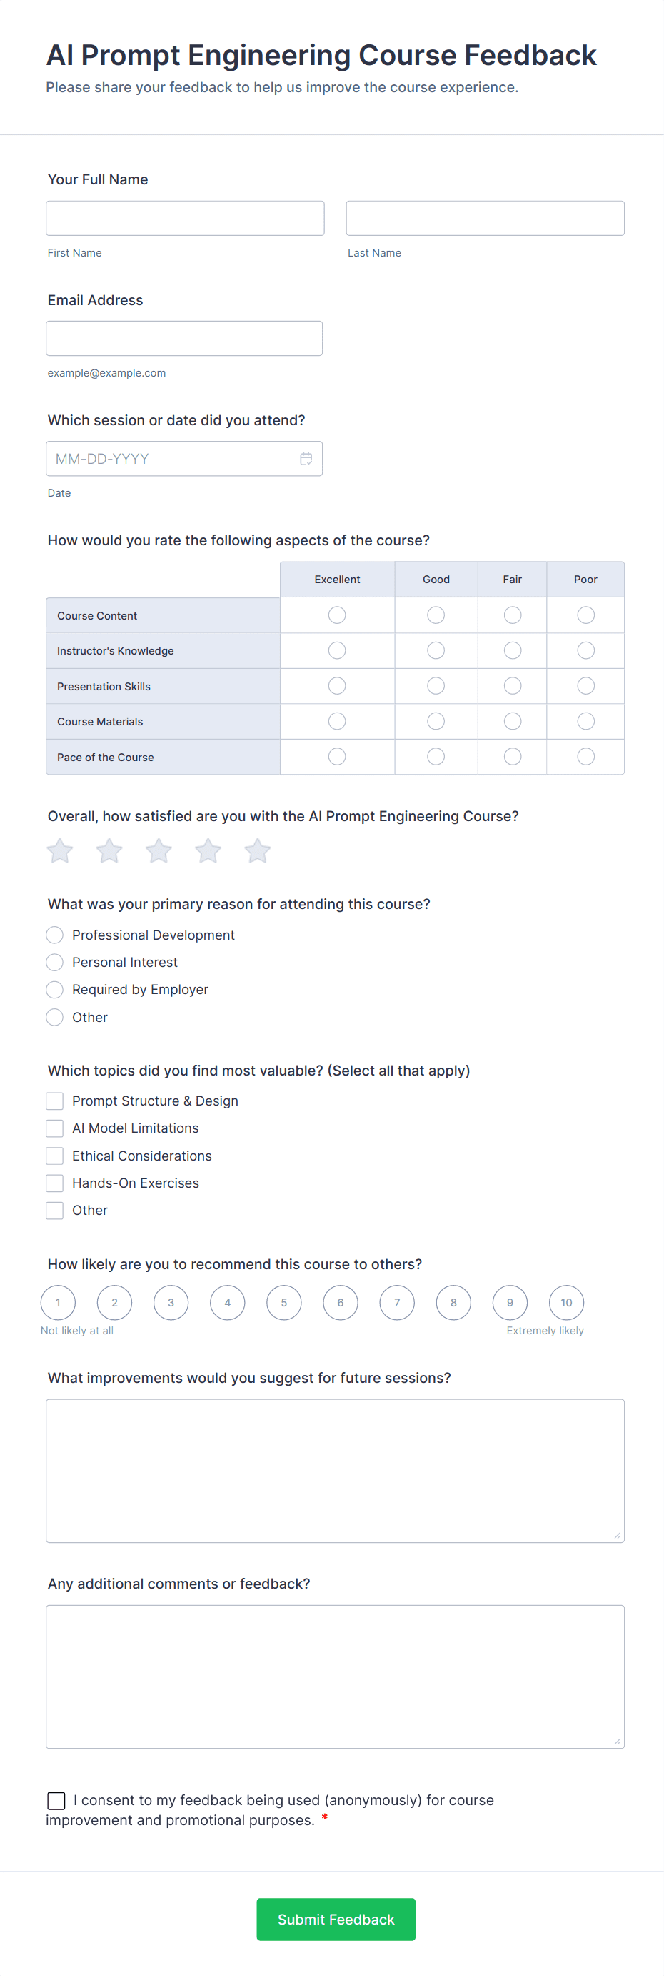Select 5 on the recommendation scale
This screenshot has width=664, height=1976.
click(x=283, y=1302)
